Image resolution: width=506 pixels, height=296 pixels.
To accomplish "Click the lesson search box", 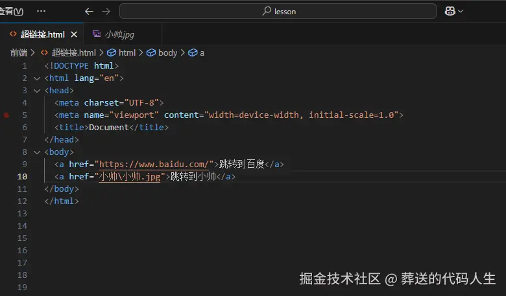I will [x=278, y=11].
